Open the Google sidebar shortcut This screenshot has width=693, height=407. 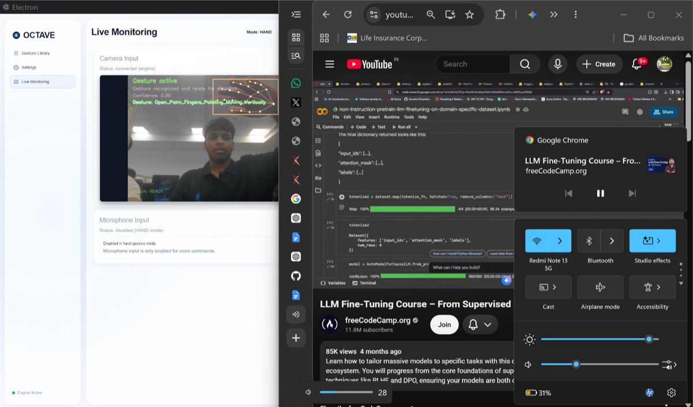(296, 199)
